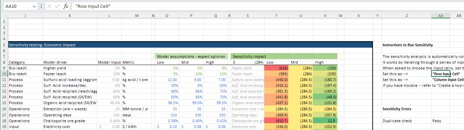Screen dimensions: 464x130
Task: Select the 'Duplicate check' label cell
Action: coord(407,121)
